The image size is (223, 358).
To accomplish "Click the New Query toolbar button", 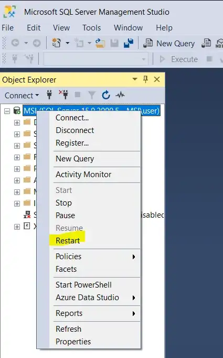I will point(169,43).
